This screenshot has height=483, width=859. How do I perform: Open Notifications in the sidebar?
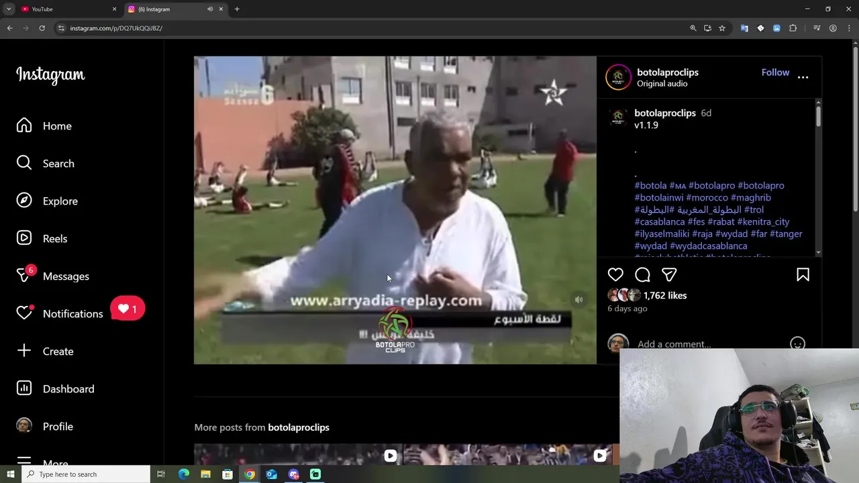(x=59, y=314)
